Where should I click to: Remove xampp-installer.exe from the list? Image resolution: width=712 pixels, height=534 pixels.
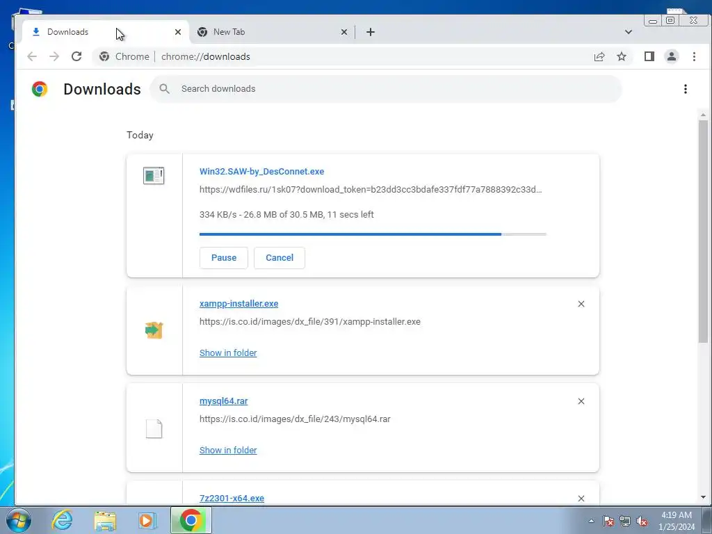[581, 304]
